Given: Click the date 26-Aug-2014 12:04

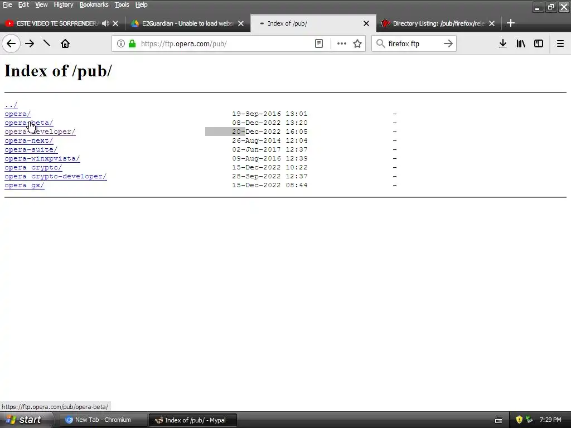Looking at the screenshot, I should (270, 140).
